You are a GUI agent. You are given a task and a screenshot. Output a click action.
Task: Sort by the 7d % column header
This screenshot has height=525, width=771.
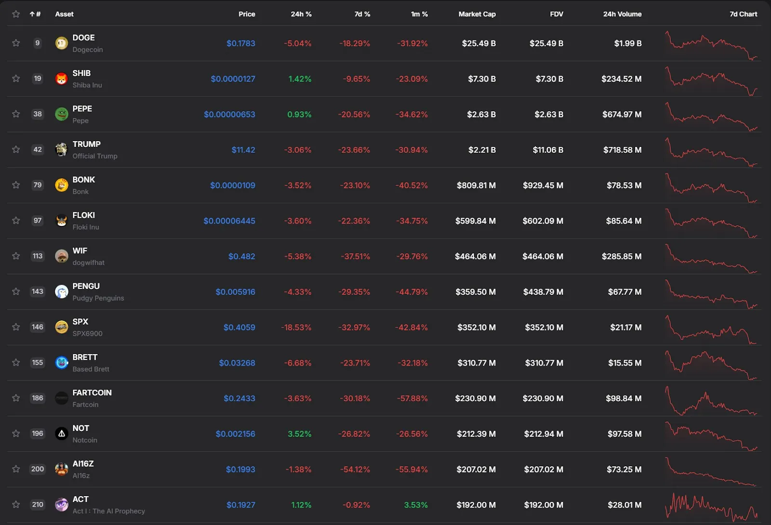coord(362,14)
